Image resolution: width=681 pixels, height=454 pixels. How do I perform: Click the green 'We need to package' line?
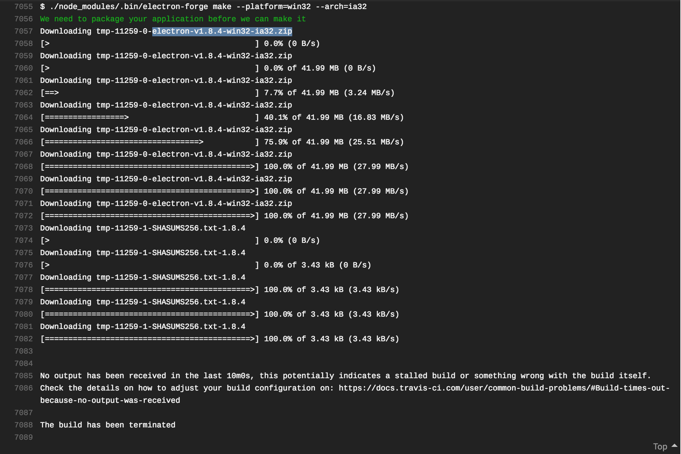[x=173, y=19]
